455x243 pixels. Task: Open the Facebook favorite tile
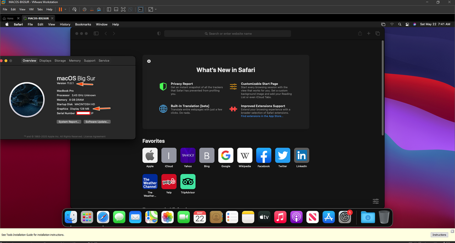(x=264, y=155)
